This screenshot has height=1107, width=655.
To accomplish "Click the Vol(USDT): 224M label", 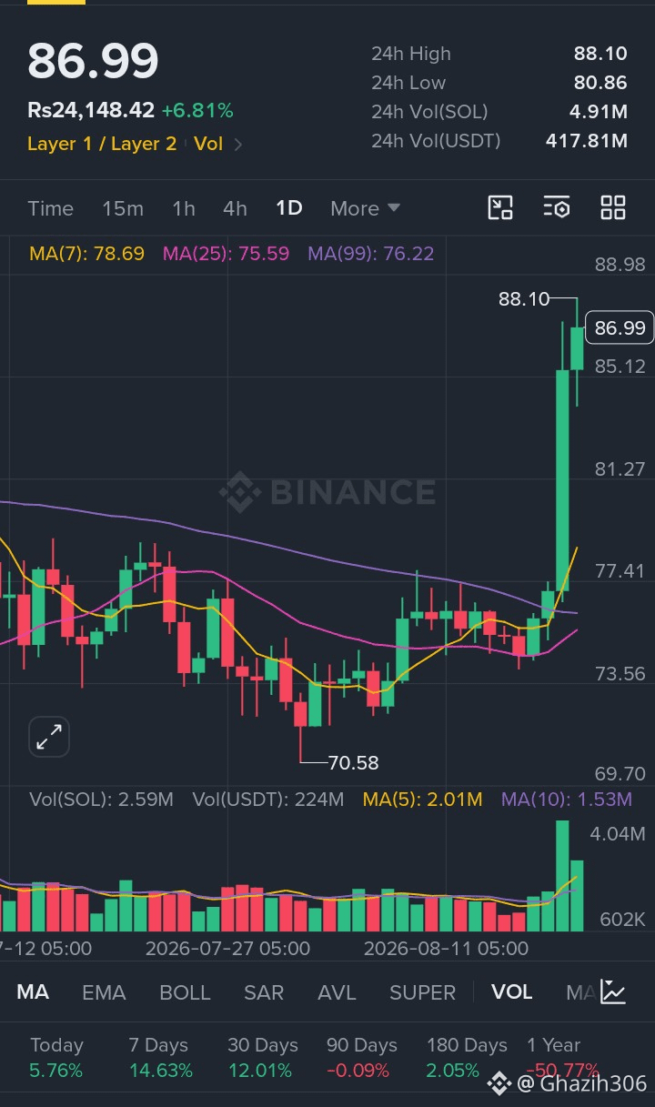I will (x=268, y=800).
